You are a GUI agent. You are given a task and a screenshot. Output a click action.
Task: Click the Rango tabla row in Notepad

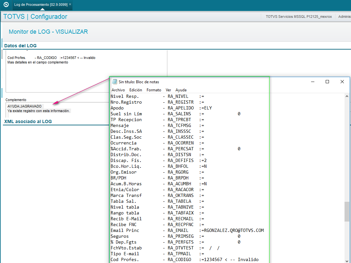click(157, 213)
